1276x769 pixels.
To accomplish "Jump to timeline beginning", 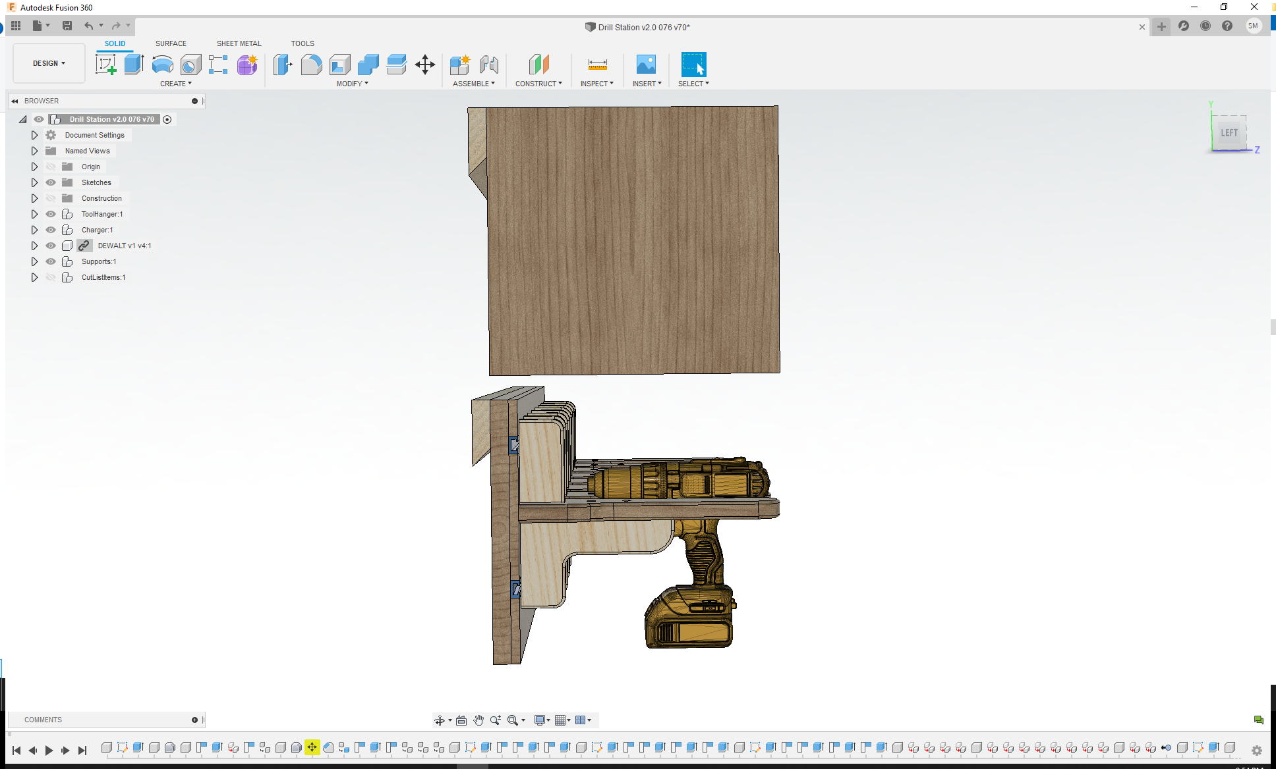I will pos(16,750).
